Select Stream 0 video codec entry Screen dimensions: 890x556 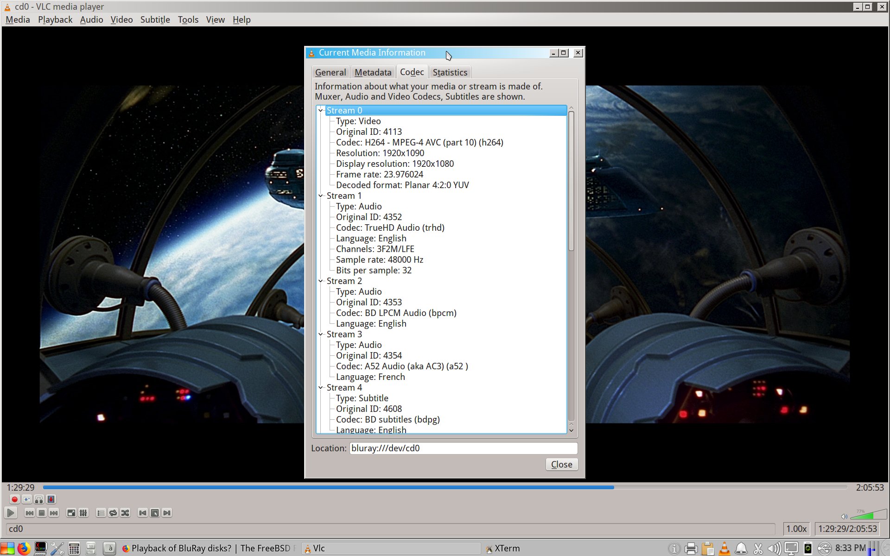(x=419, y=142)
